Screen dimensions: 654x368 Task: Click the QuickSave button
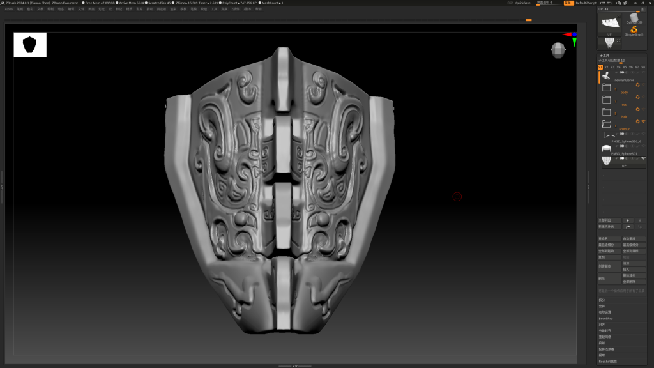coord(522,3)
